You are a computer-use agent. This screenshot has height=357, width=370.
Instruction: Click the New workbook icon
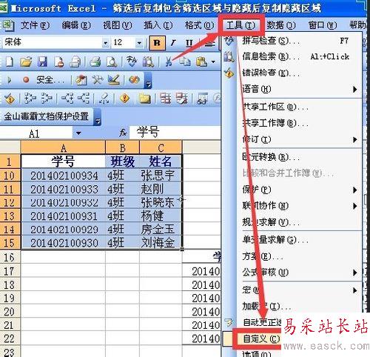10,61
